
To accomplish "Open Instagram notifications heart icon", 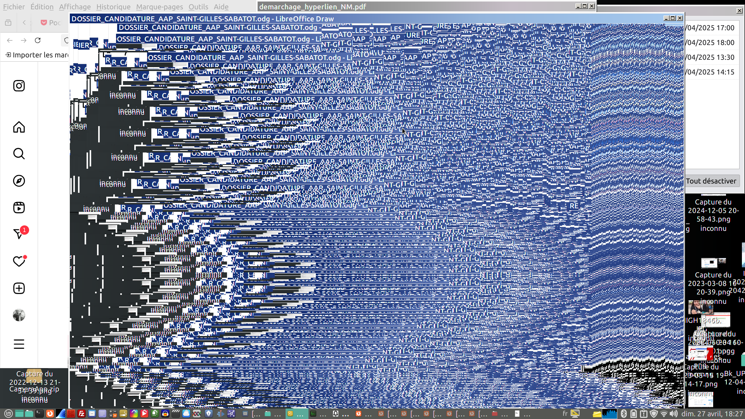I will tap(19, 261).
